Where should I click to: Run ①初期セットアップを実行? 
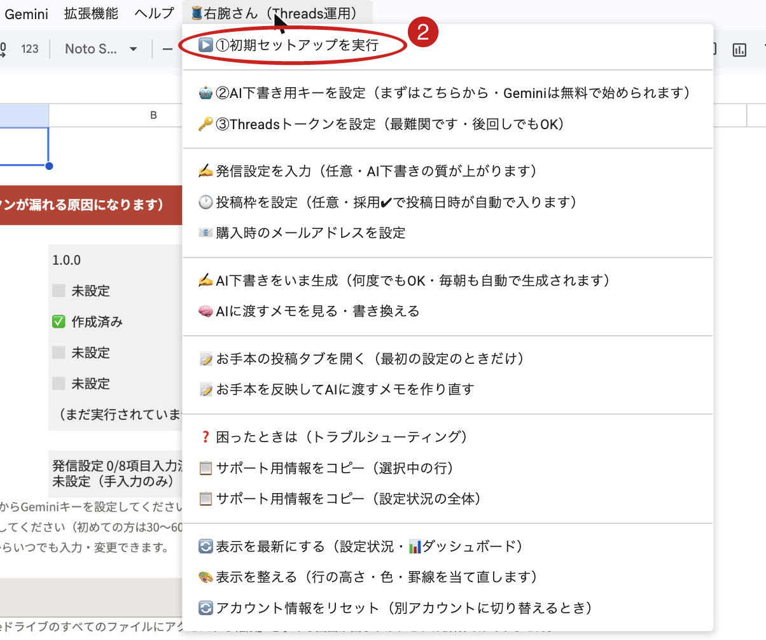coord(448,45)
